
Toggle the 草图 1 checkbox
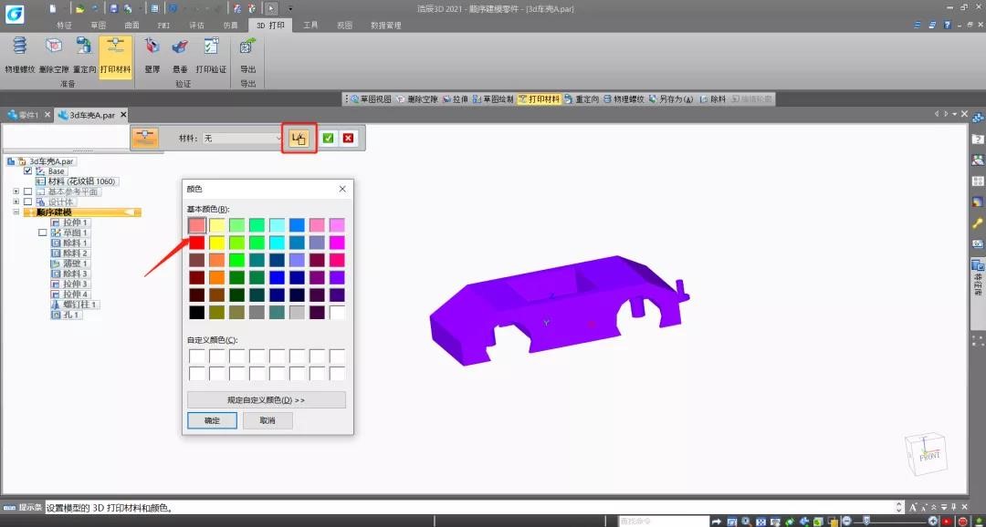click(x=43, y=232)
